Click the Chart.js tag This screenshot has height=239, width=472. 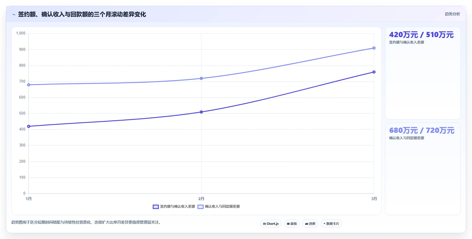(271, 224)
